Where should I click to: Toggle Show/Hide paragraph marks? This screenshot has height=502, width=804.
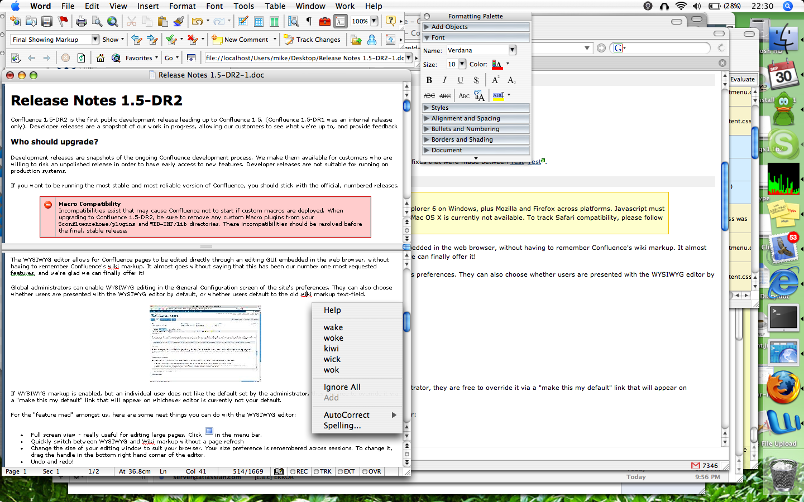pos(309,21)
